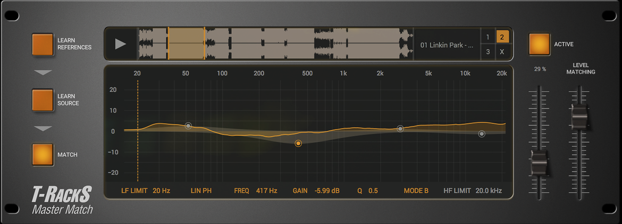Image resolution: width=622 pixels, height=224 pixels.
Task: Select the low-frequency EQ node near 50 Hz
Action: coord(188,126)
